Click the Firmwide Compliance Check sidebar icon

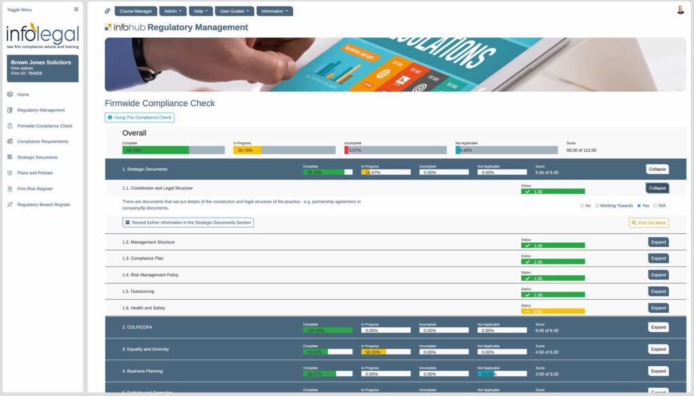(x=9, y=125)
